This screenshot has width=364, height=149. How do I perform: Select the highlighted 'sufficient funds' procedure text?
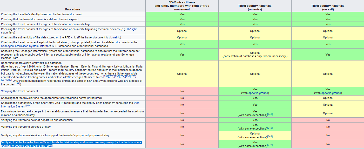coord(71,144)
